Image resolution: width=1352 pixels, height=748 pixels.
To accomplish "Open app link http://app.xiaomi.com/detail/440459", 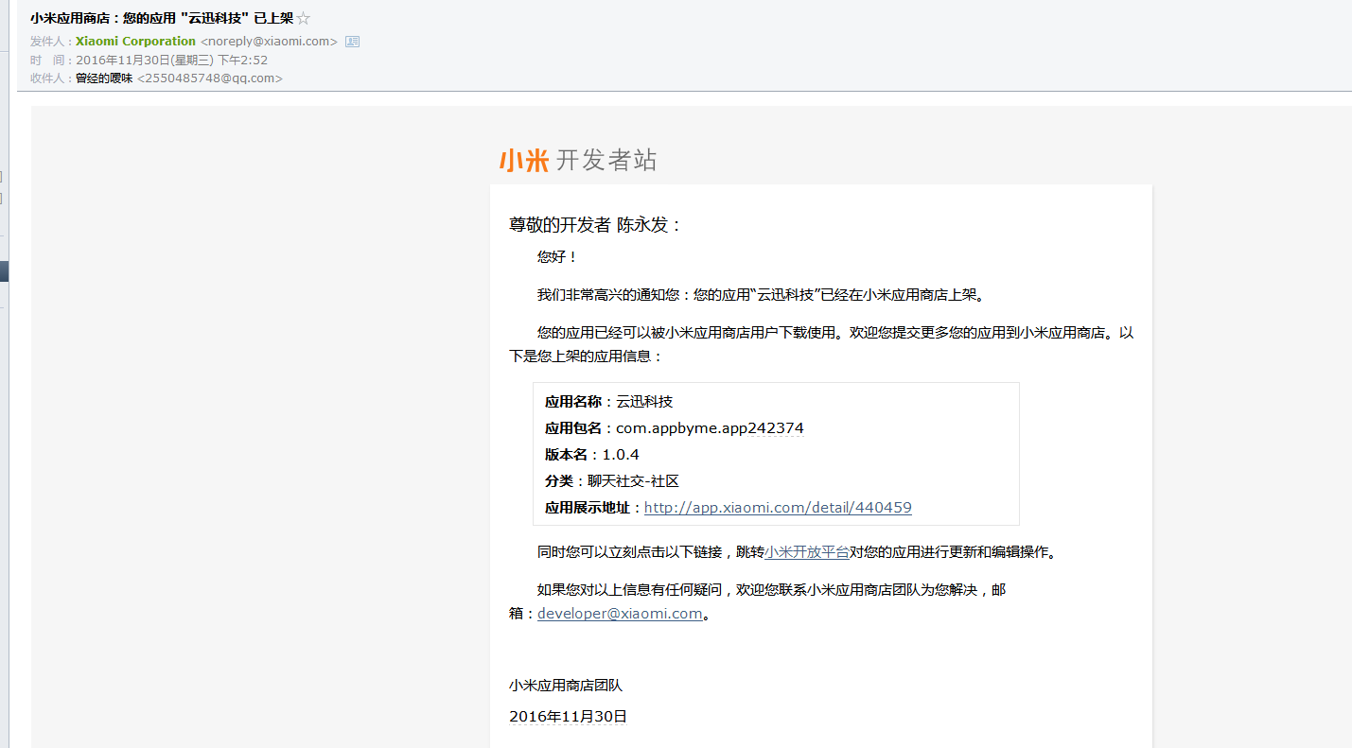I will tap(778, 508).
